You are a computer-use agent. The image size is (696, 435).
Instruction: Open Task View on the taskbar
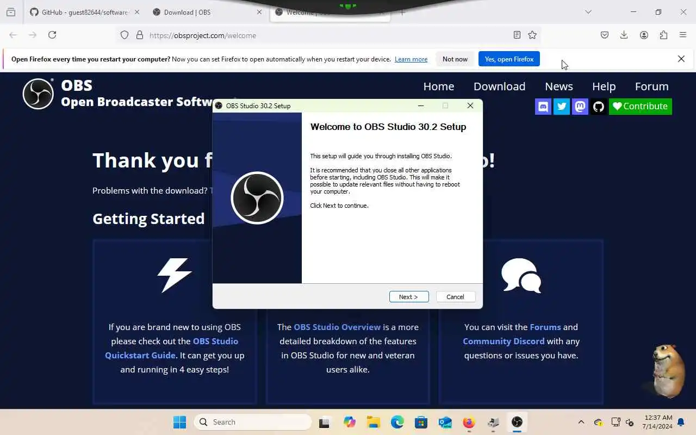(325, 422)
